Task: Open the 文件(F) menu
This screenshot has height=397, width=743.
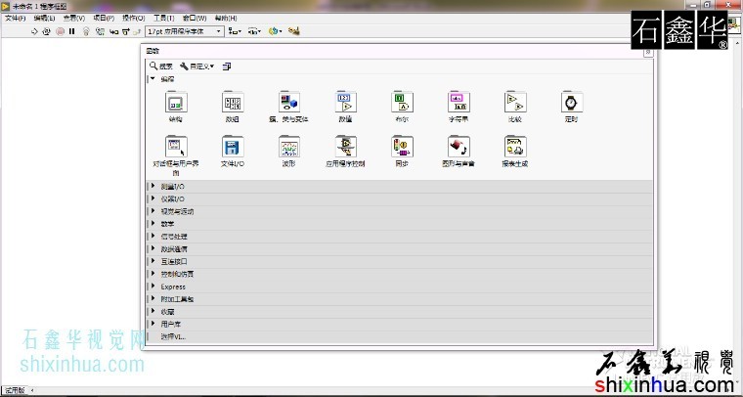Action: tap(16, 18)
